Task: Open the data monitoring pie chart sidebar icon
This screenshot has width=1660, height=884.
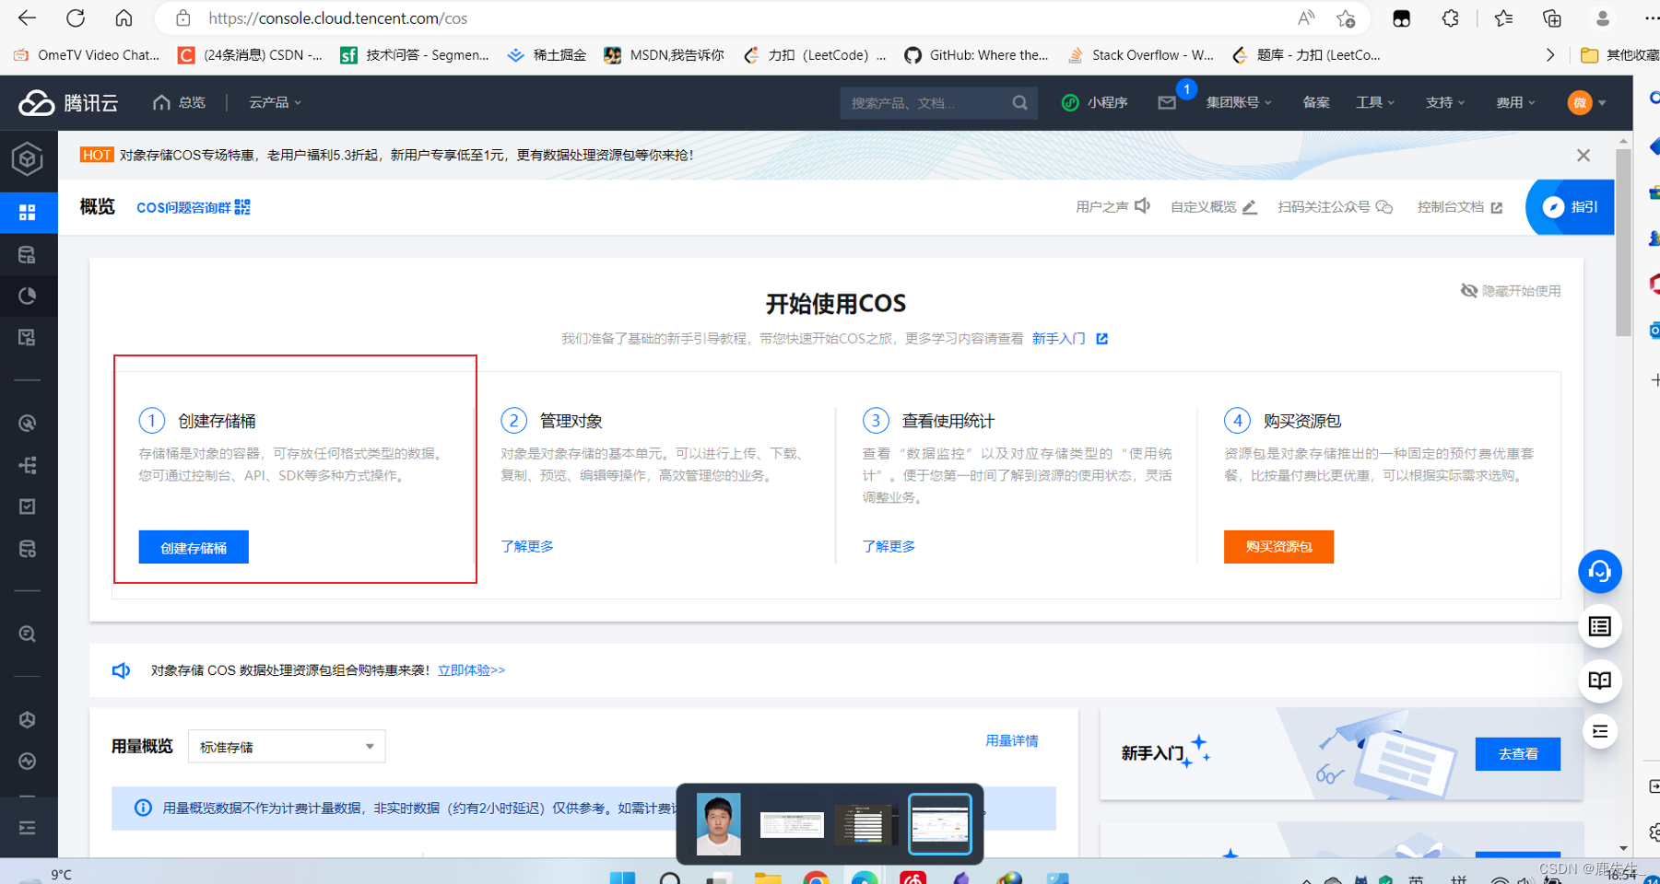Action: [28, 296]
